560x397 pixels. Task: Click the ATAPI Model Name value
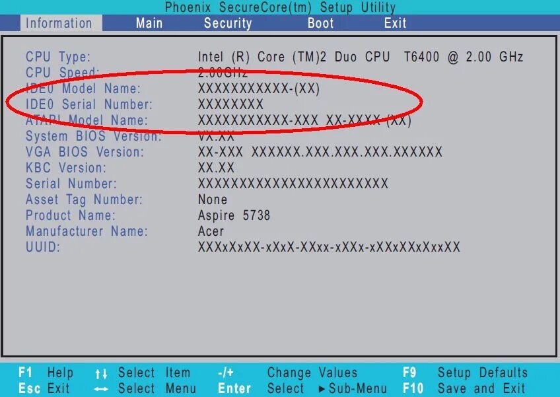[x=304, y=120]
